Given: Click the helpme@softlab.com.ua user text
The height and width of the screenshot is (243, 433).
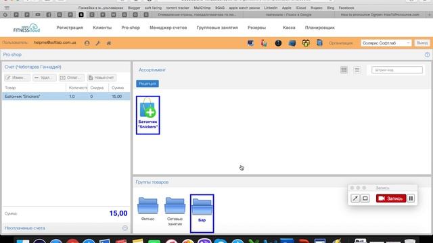Looking at the screenshot, I should (55, 43).
